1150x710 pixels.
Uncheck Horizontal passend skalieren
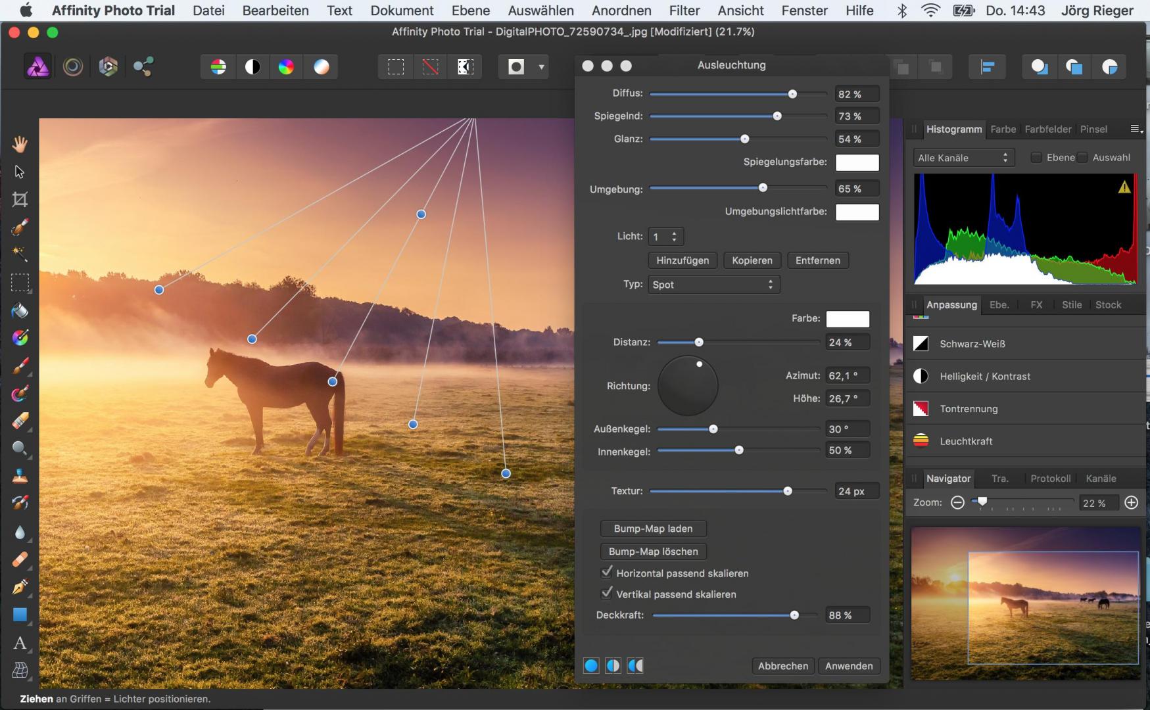point(606,573)
